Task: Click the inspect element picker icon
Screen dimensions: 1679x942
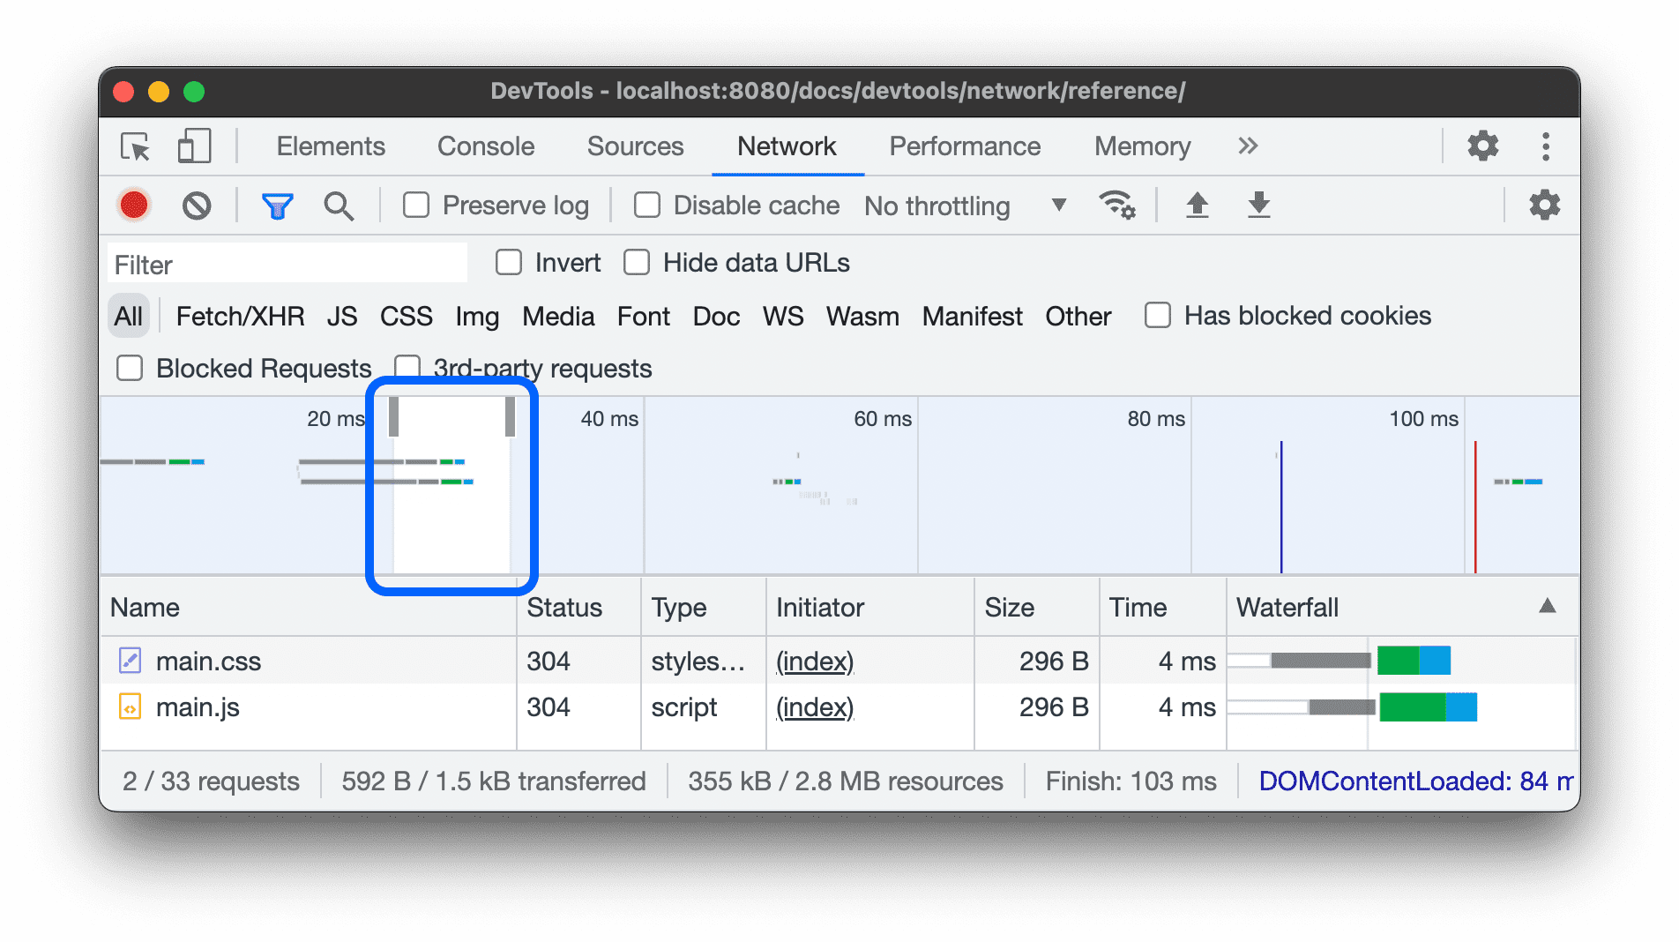Action: [136, 146]
